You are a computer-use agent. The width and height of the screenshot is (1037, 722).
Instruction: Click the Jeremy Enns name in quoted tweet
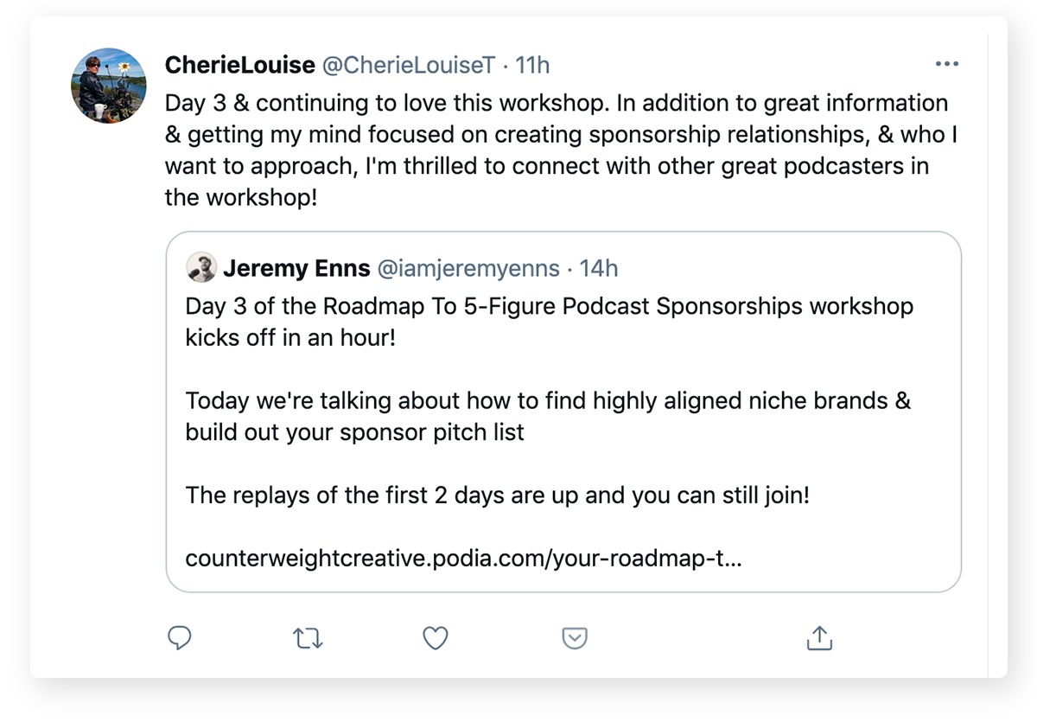pos(295,268)
